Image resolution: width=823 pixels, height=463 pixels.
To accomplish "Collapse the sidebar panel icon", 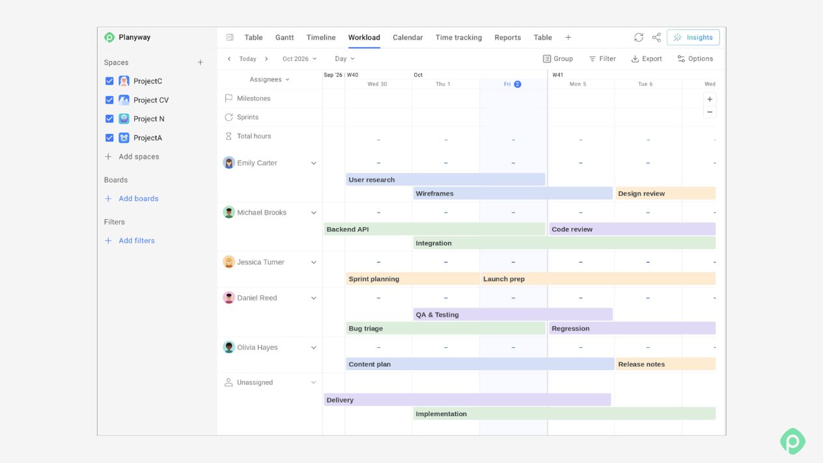I will click(x=230, y=37).
